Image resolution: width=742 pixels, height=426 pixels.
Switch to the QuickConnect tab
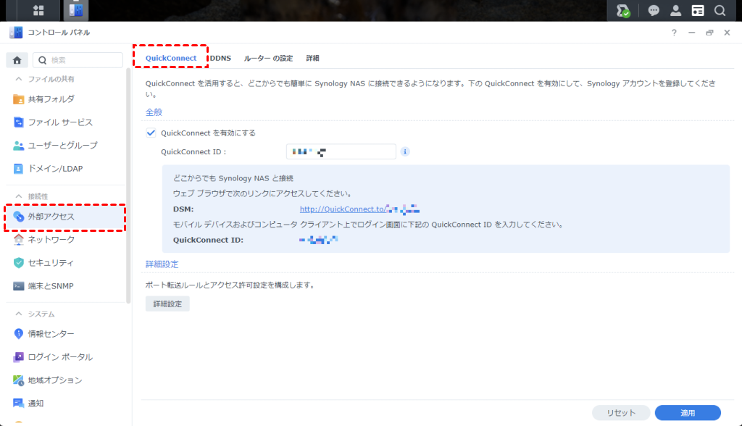171,58
